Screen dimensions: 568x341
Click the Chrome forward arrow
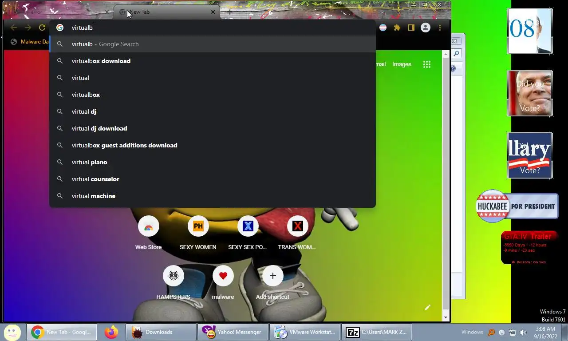[x=28, y=28]
